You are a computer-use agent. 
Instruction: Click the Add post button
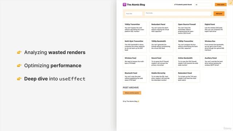click(219, 13)
